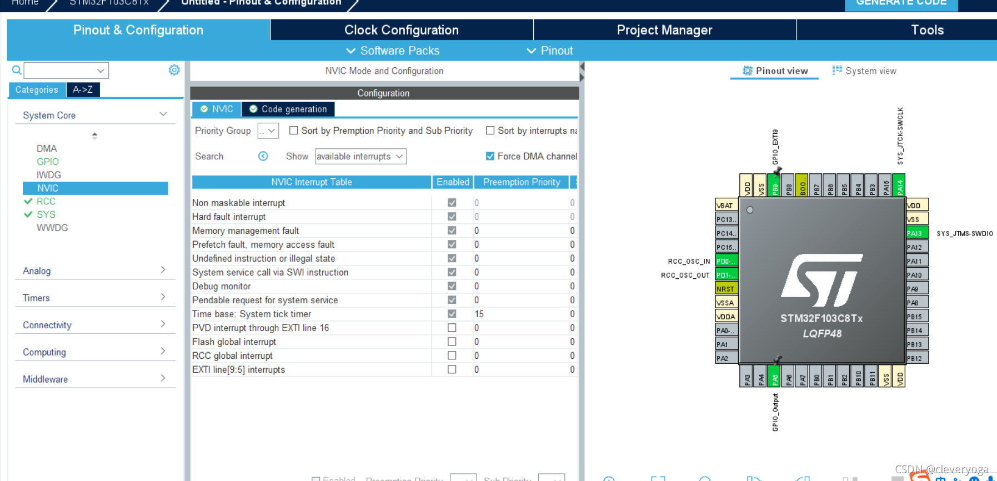Viewport: 997px width, 481px height.
Task: Toggle Sort by Premption Priority and Sub Priority
Action: tap(294, 131)
